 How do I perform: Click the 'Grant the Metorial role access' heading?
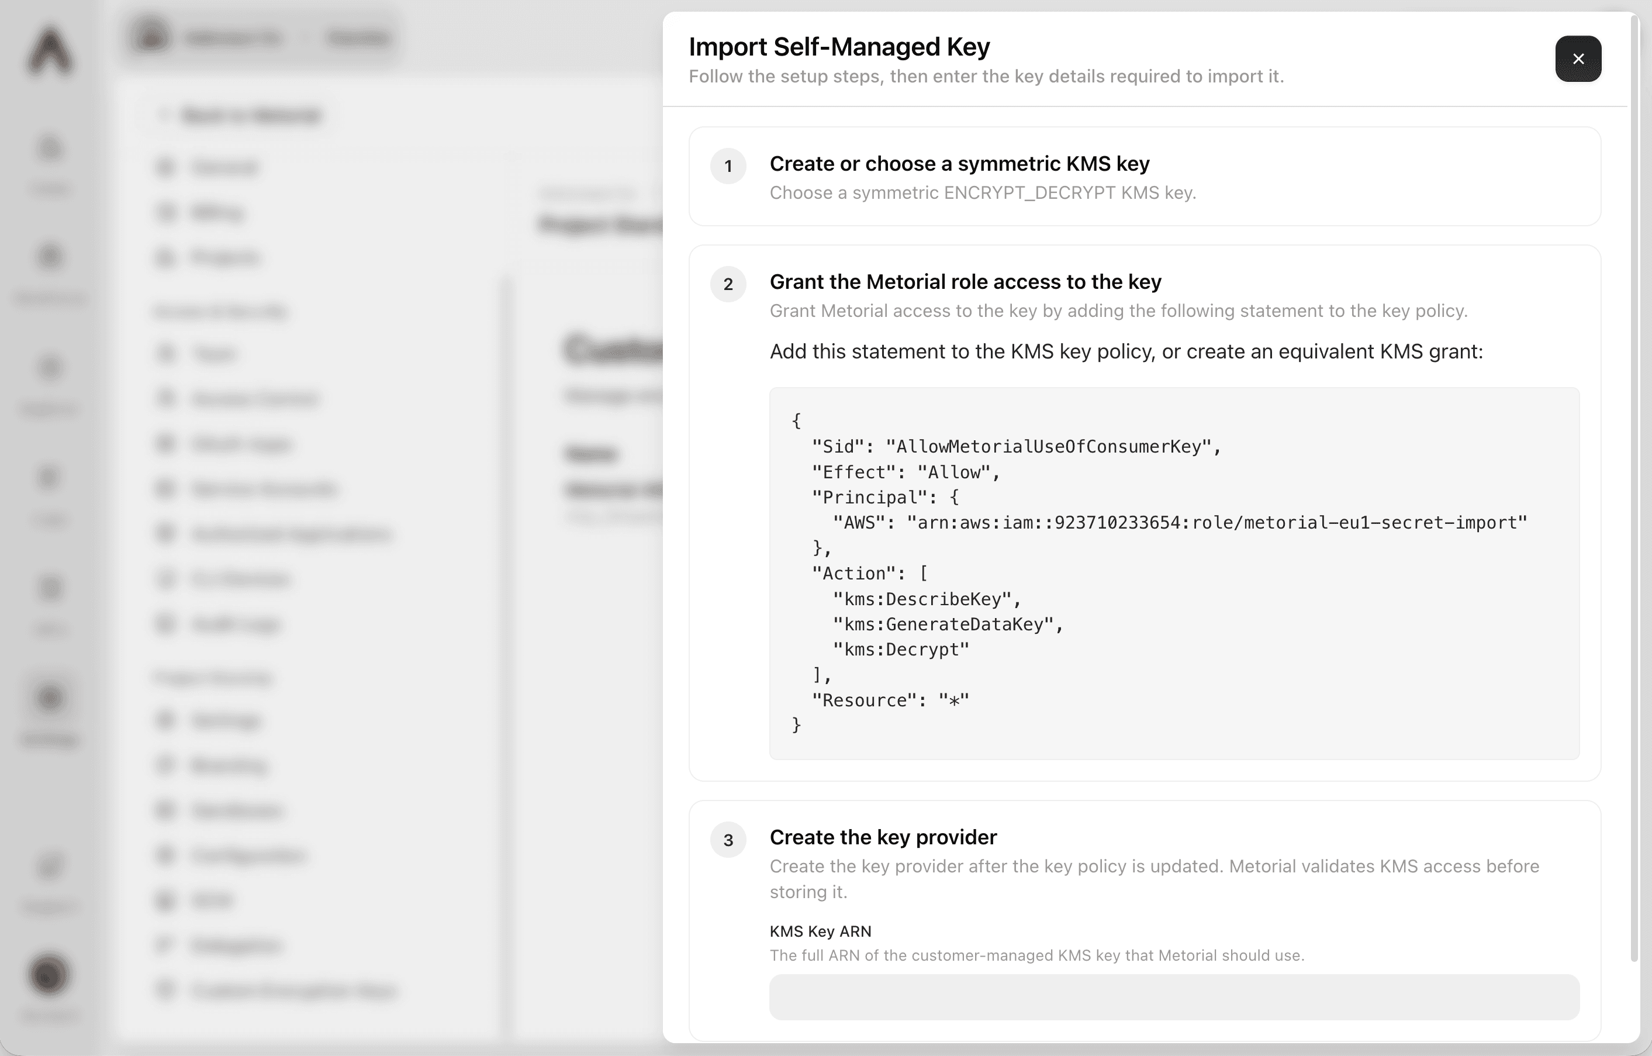965,281
